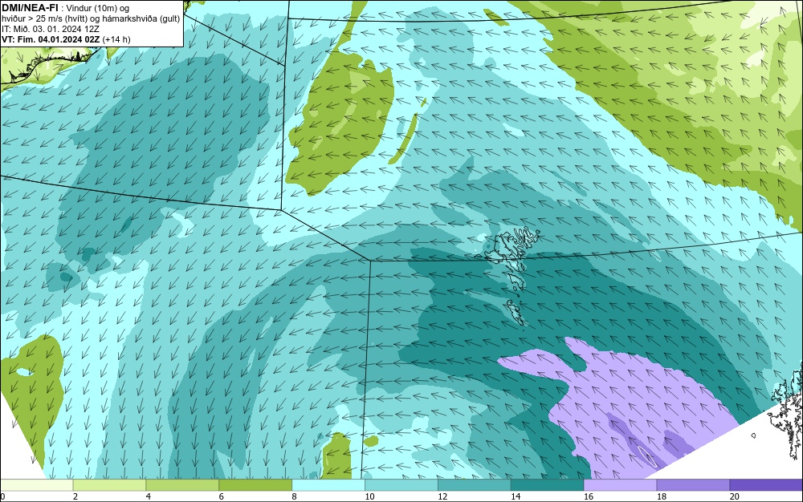Viewport: 803px width, 502px height.
Task: Click the 6-8 m/s olive green legend swatch
Action: tap(255, 485)
